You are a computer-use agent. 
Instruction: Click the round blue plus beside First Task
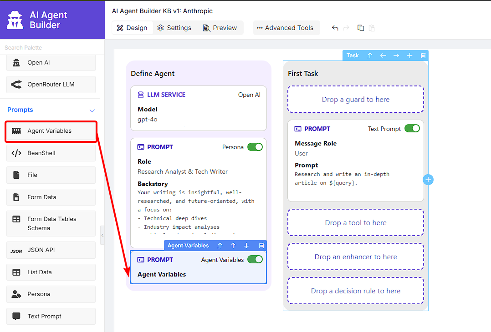(x=428, y=180)
